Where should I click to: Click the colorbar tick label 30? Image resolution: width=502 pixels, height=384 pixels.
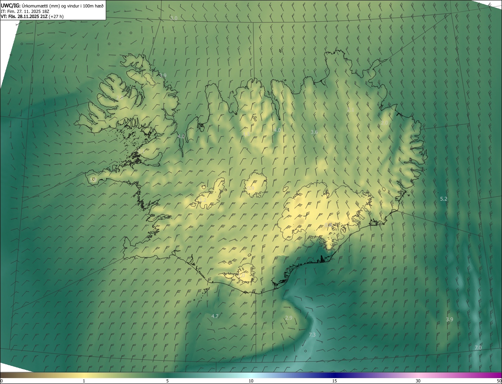tap(418, 381)
